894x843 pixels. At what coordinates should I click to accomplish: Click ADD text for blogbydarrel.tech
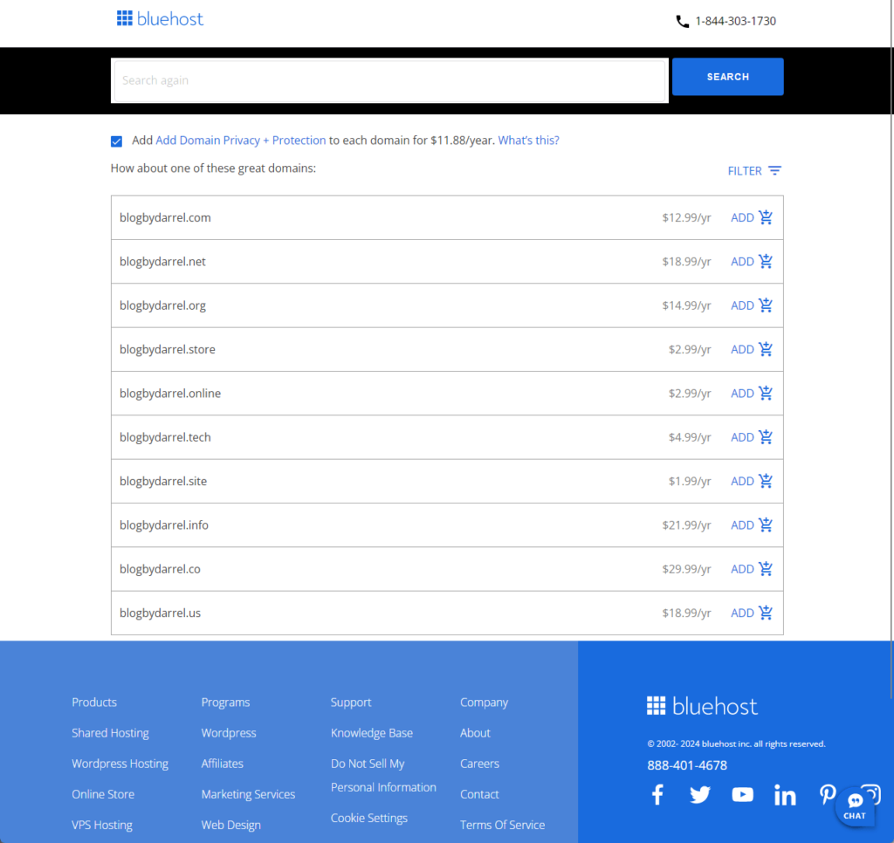742,437
